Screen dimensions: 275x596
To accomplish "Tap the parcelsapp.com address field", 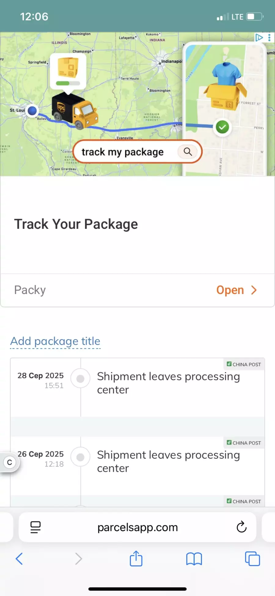I will [x=137, y=527].
